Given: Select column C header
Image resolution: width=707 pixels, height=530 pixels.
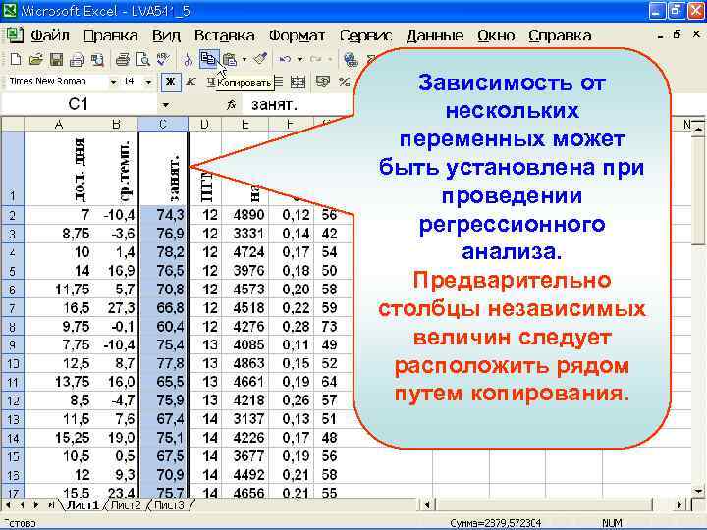Looking at the screenshot, I should [163, 124].
